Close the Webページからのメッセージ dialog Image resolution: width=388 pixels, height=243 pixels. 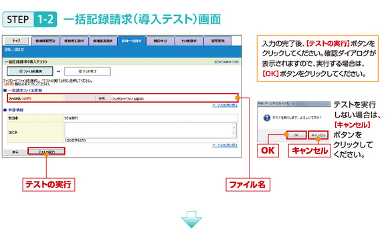pos(326,103)
